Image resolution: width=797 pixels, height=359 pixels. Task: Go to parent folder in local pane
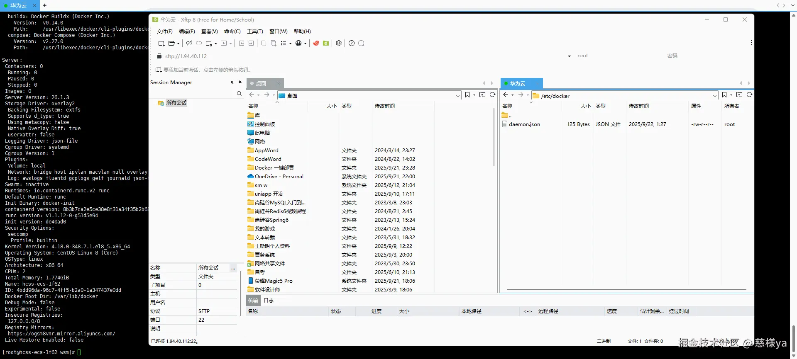(482, 95)
